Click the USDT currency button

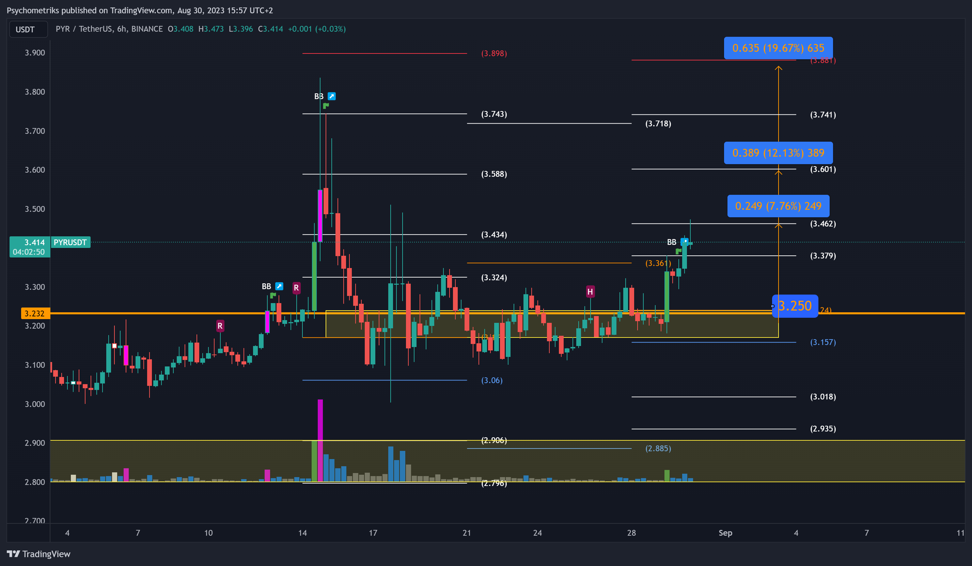click(29, 29)
